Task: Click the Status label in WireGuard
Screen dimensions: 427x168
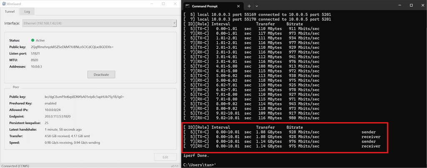Action: [15, 40]
